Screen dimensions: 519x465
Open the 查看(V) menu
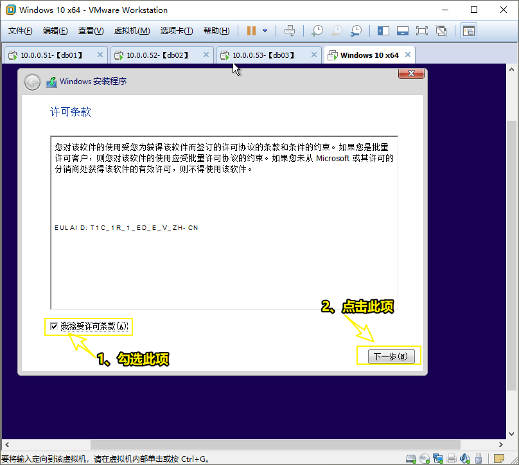point(91,31)
